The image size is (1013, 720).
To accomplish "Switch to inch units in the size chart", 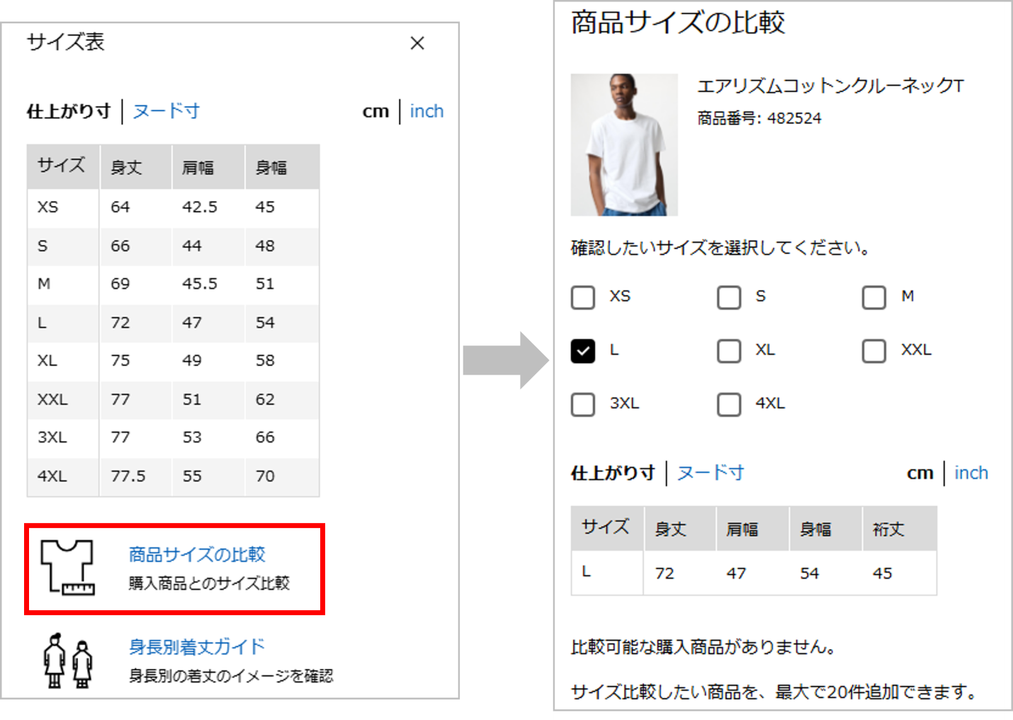I will click(426, 110).
